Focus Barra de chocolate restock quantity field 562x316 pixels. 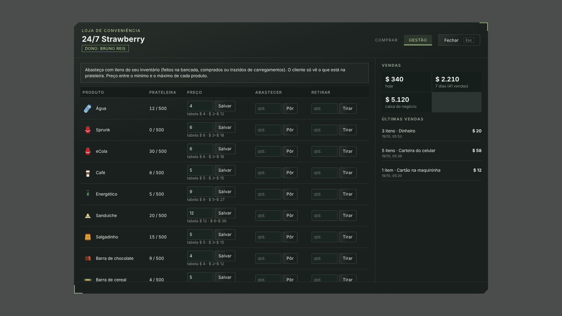(x=268, y=258)
